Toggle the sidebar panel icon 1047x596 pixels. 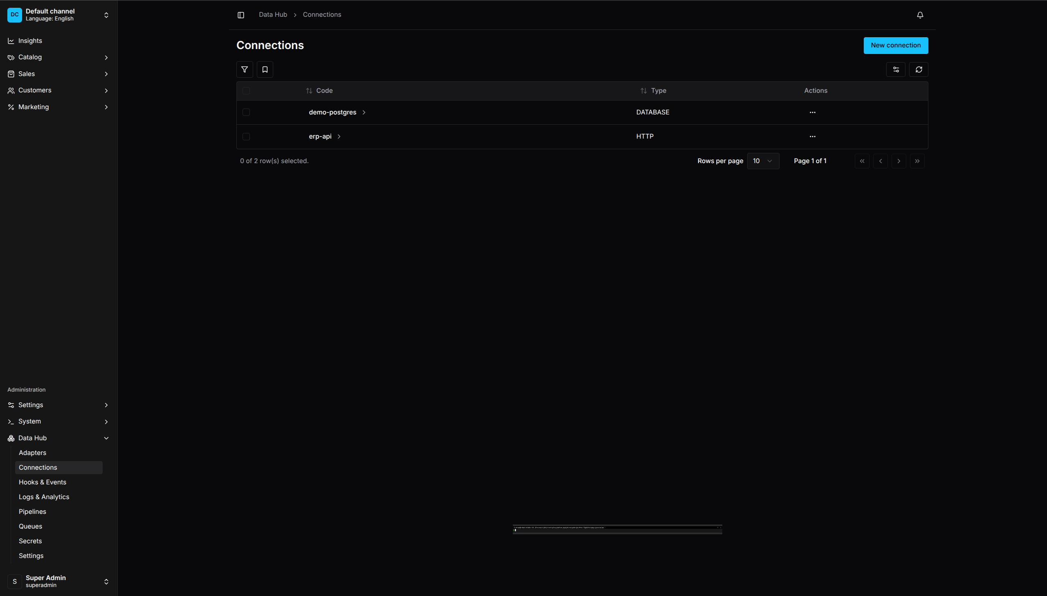point(241,15)
